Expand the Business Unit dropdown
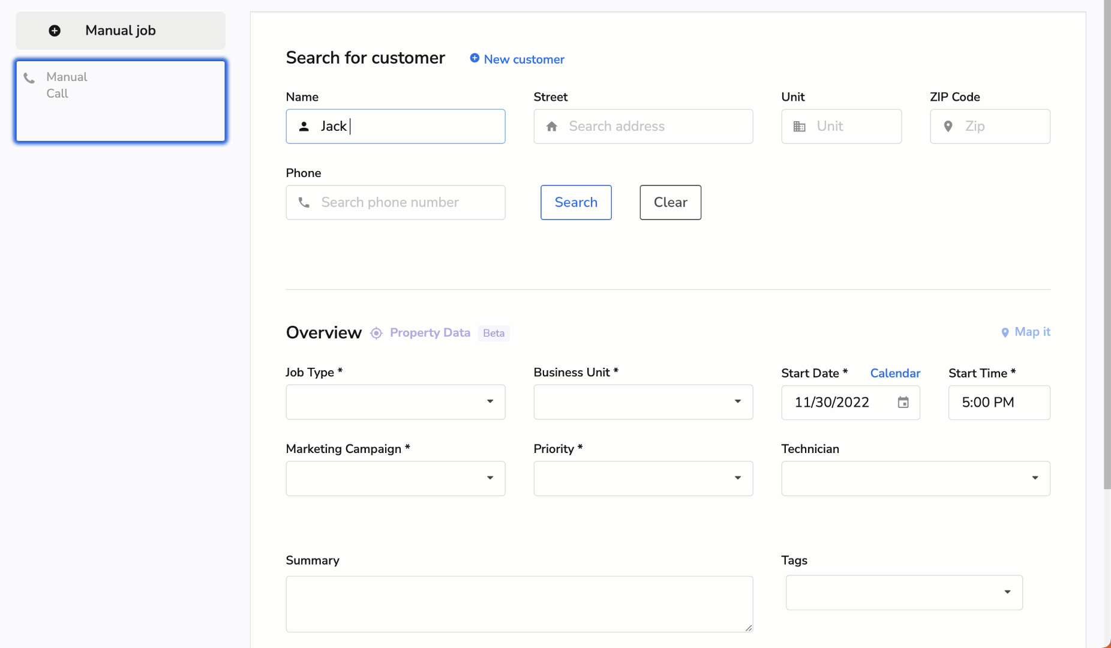1111x648 pixels. click(643, 402)
